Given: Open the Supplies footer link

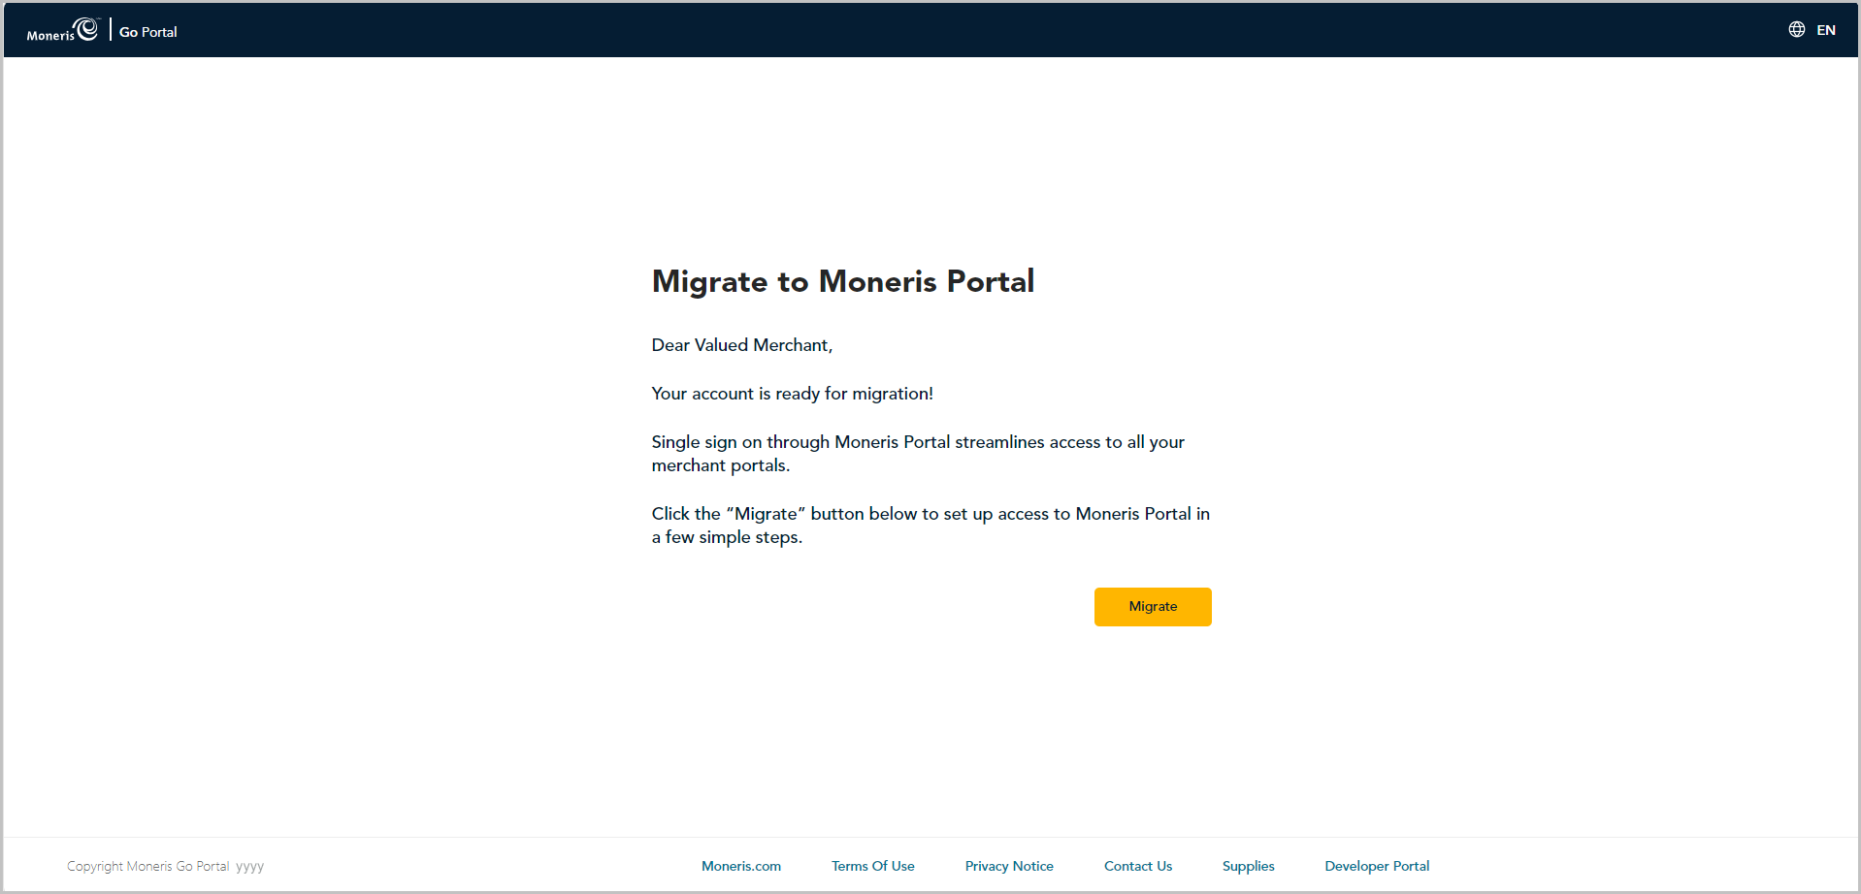Looking at the screenshot, I should [x=1249, y=866].
